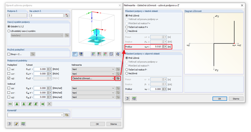The width and height of the screenshot is (251, 132).
Task: Confirm Upravit uzlovou podporu with OK
Action: click(97, 124)
